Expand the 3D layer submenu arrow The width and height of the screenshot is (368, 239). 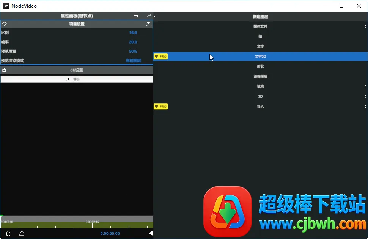(x=365, y=97)
